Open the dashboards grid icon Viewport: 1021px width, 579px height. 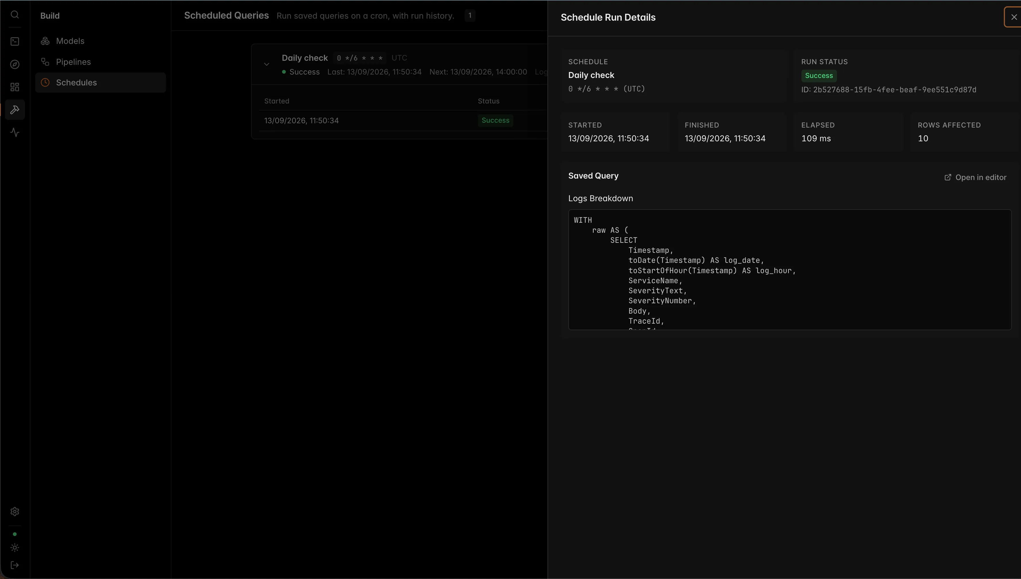(x=15, y=87)
